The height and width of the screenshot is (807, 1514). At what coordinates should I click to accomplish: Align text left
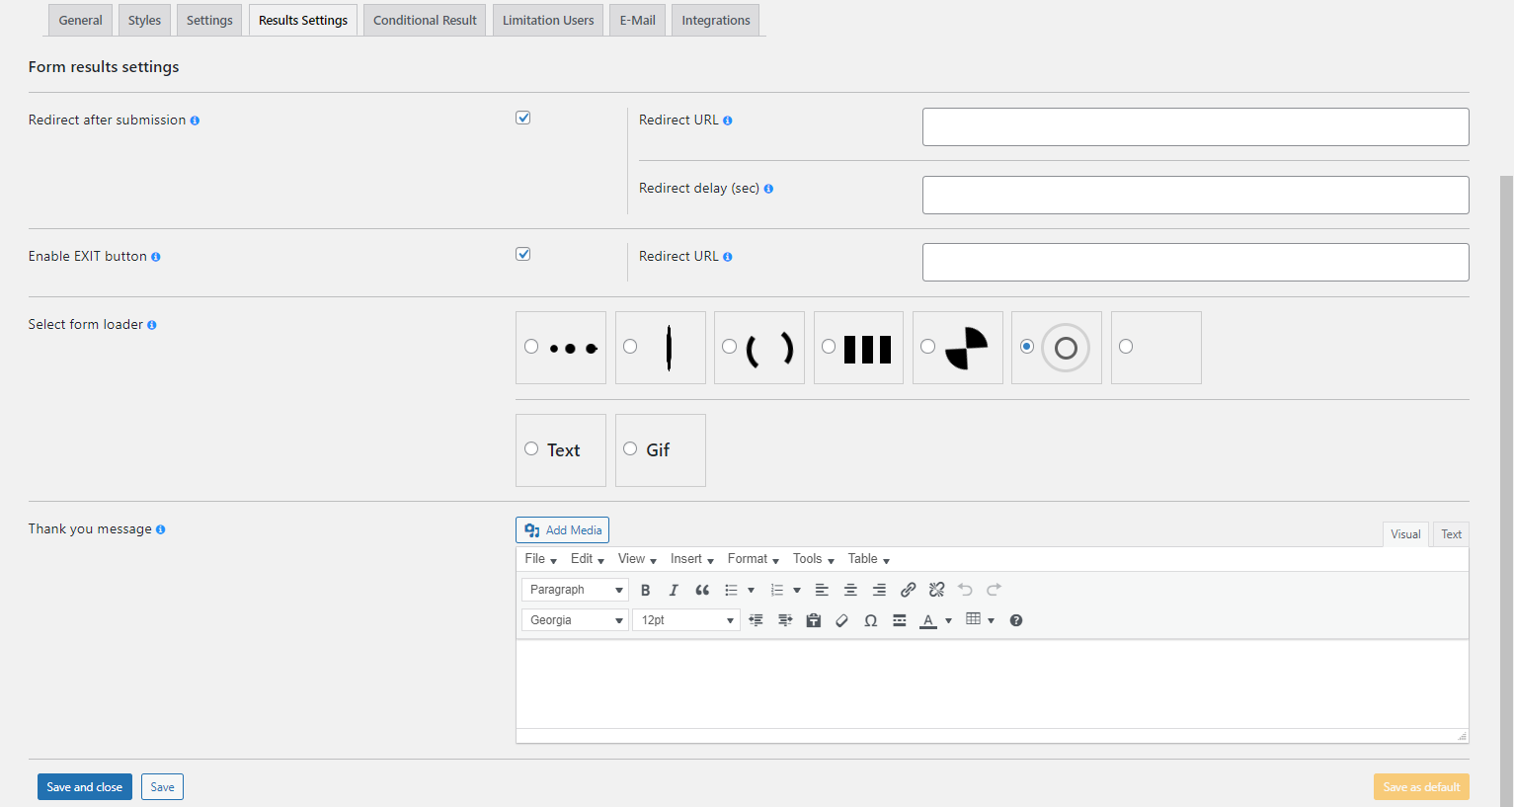tap(822, 590)
